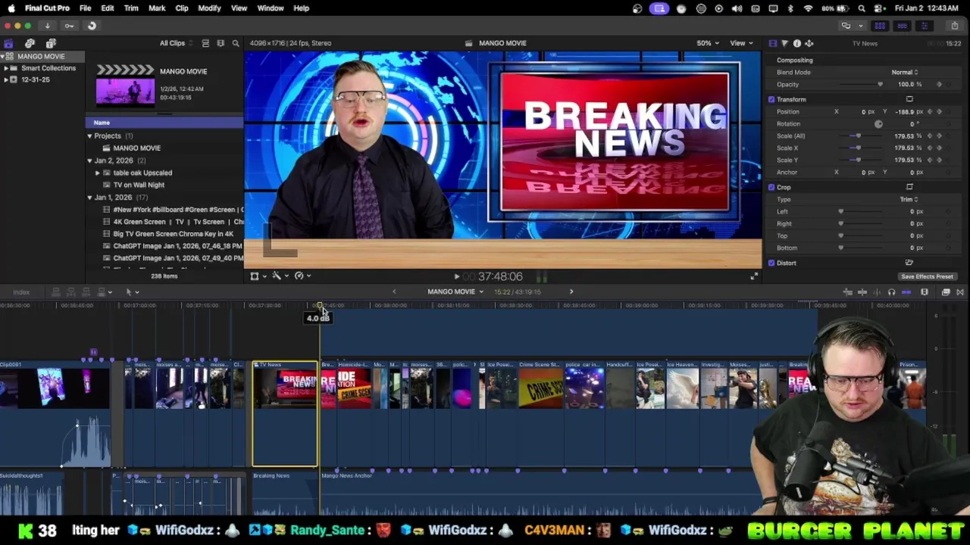This screenshot has height=545, width=970.
Task: Open the MANGO MOVIE timeline title dropdown
Action: pos(455,291)
